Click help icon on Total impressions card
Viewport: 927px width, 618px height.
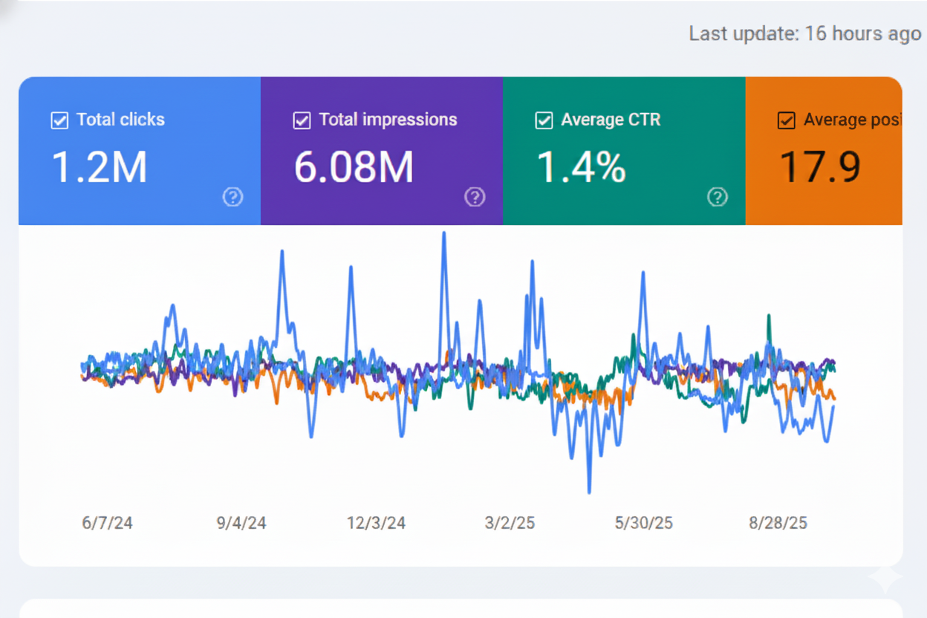click(x=475, y=197)
